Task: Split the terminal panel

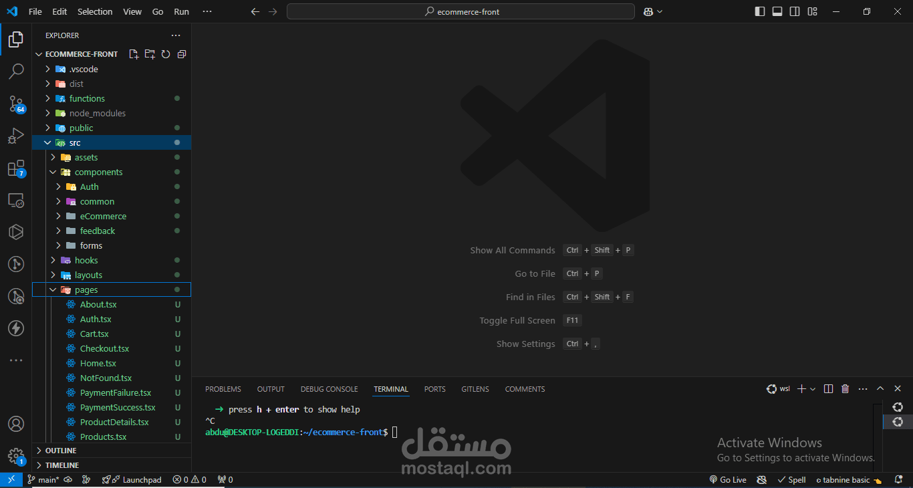Action: point(828,388)
